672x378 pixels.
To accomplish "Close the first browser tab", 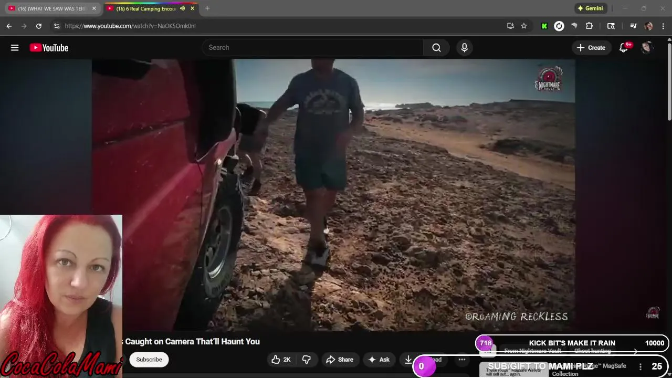I will [94, 8].
